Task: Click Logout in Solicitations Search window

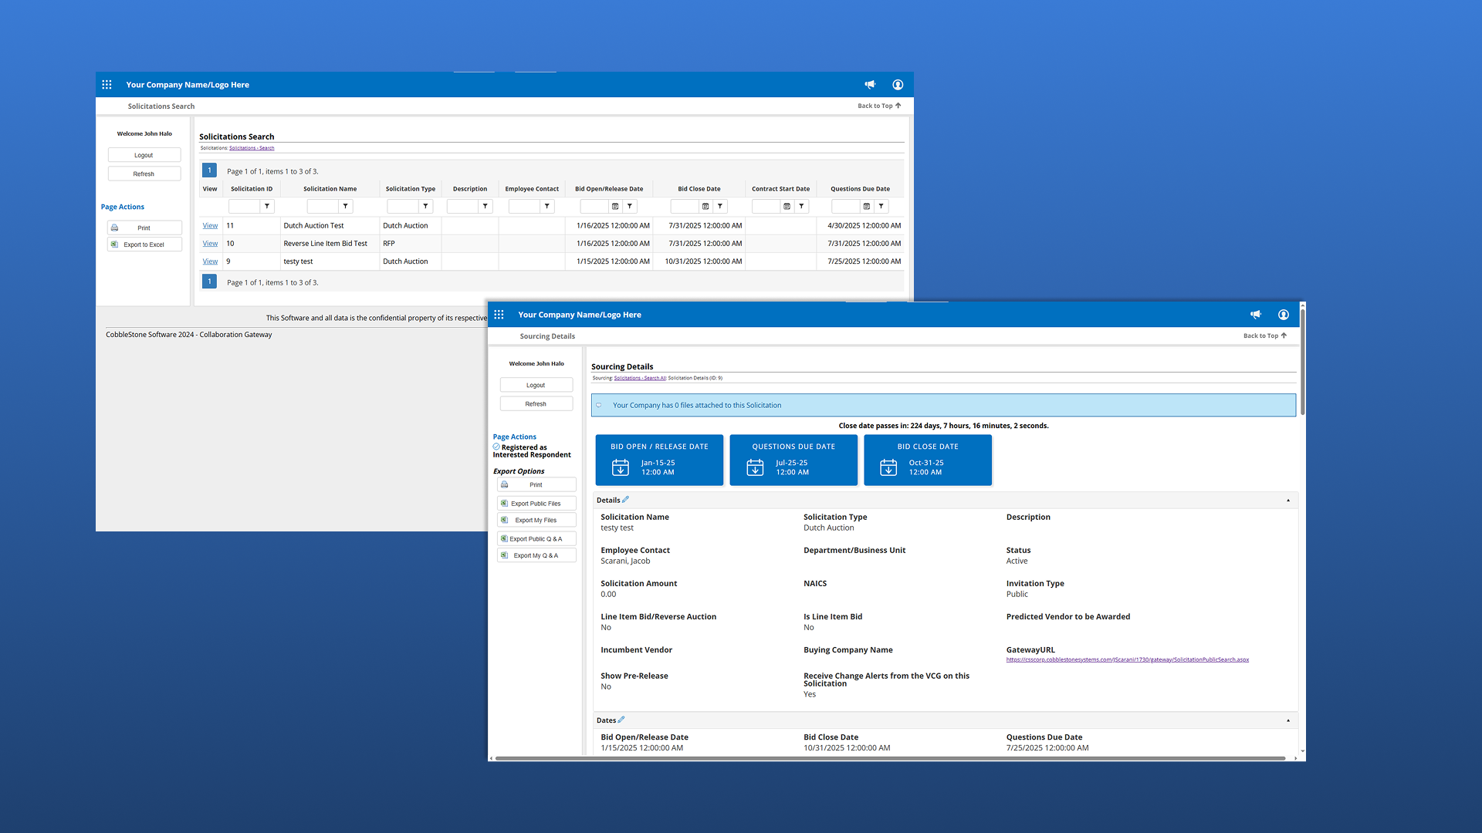Action: 144,155
